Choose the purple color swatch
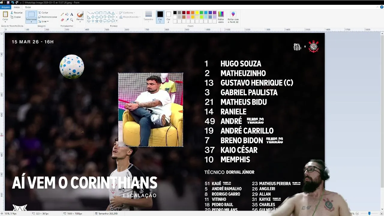The height and width of the screenshot is (216, 384). [x=214, y=13]
